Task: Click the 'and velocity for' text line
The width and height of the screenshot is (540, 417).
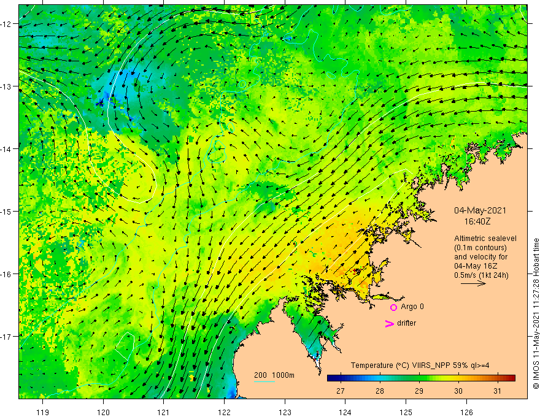Action: click(480, 257)
